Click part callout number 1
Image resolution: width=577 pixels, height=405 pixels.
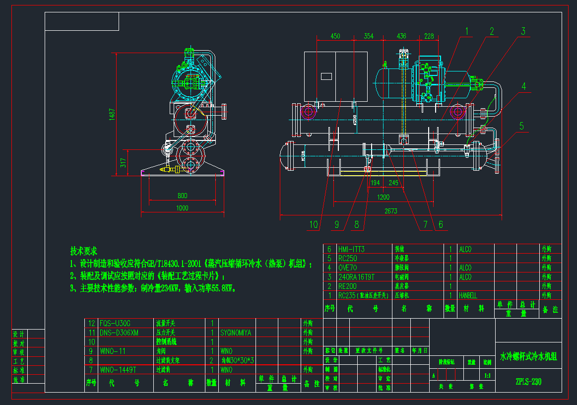pyautogui.click(x=466, y=31)
